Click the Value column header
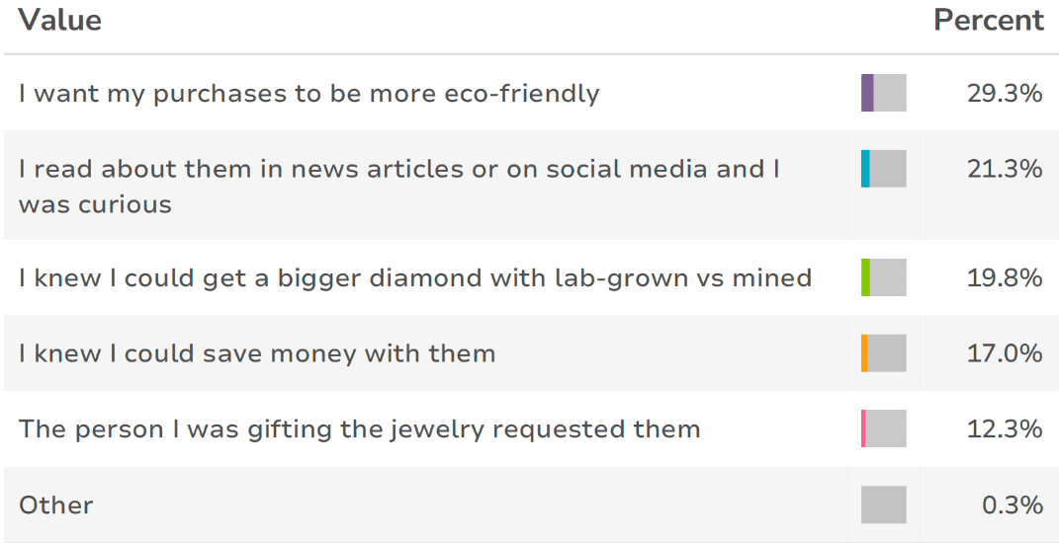 pos(59,21)
